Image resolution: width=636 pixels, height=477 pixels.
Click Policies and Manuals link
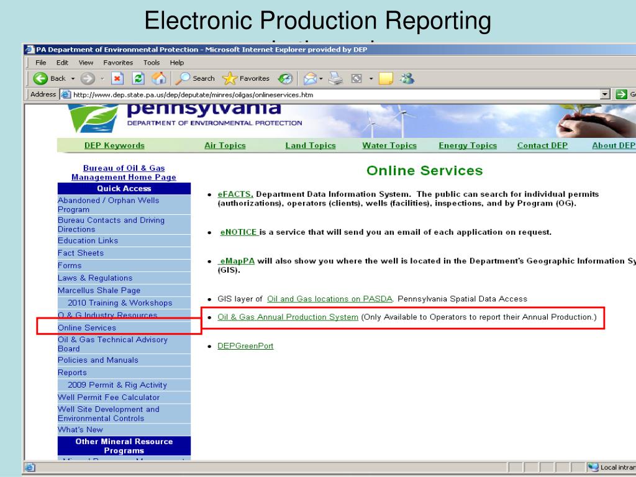point(98,360)
